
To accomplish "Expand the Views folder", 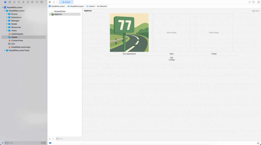I will 7,30.
